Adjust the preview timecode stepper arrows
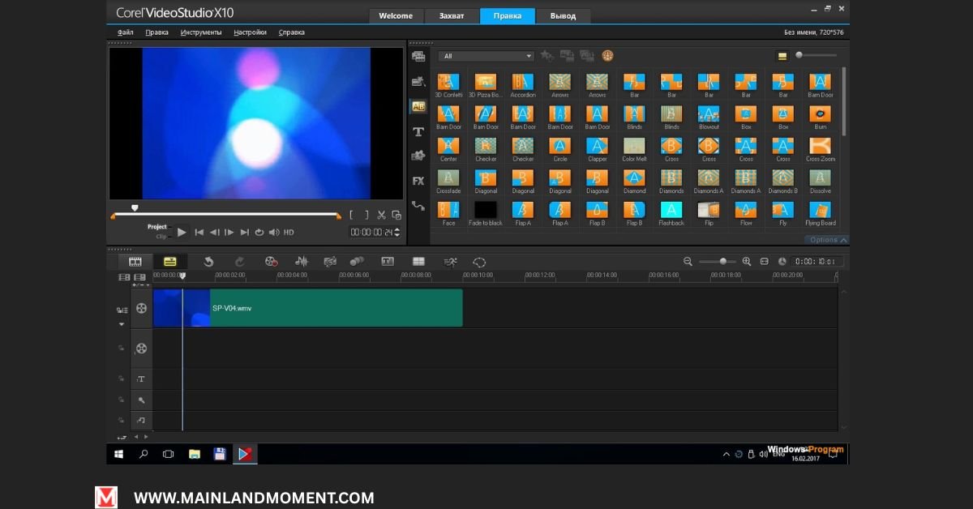Image resolution: width=973 pixels, height=509 pixels. click(x=396, y=233)
